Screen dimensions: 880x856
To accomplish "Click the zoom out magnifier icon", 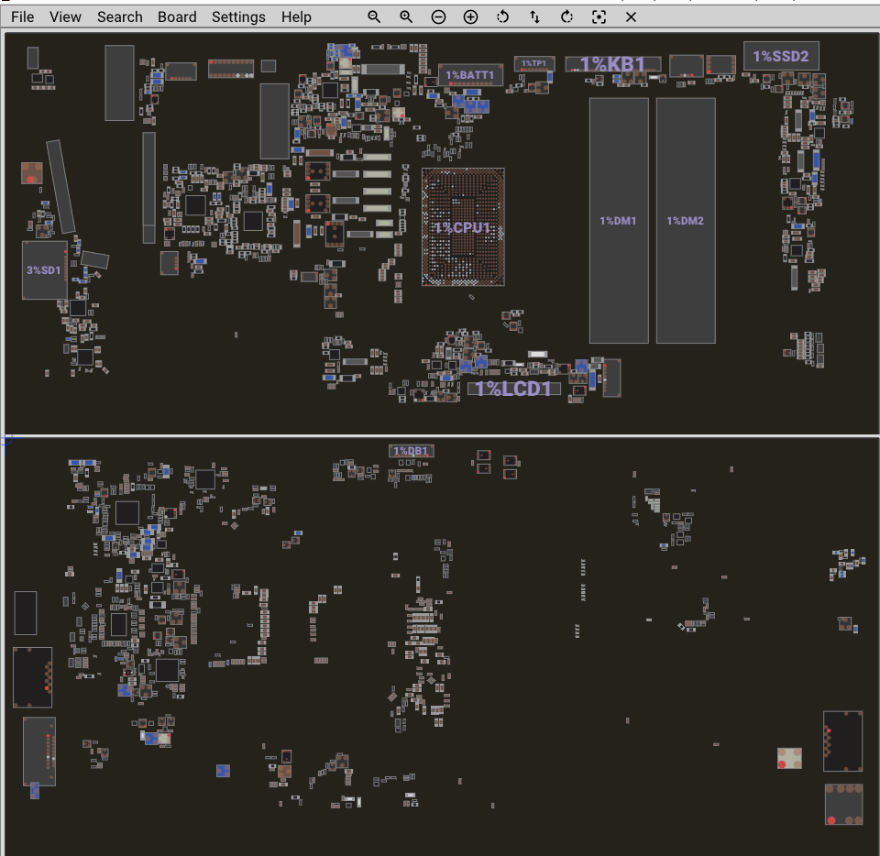I will [374, 16].
